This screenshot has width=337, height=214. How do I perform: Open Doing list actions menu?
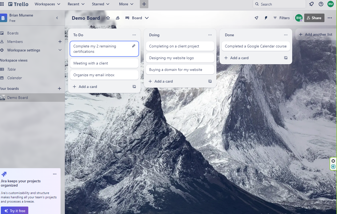[x=210, y=35]
